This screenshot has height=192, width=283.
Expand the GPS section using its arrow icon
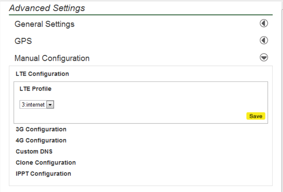click(264, 40)
